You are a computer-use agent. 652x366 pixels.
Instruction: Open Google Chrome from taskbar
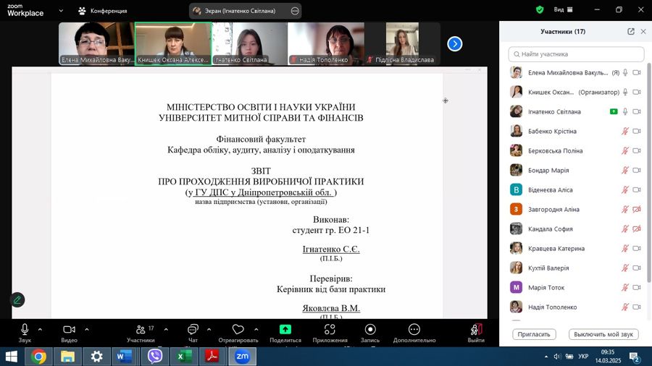click(38, 357)
